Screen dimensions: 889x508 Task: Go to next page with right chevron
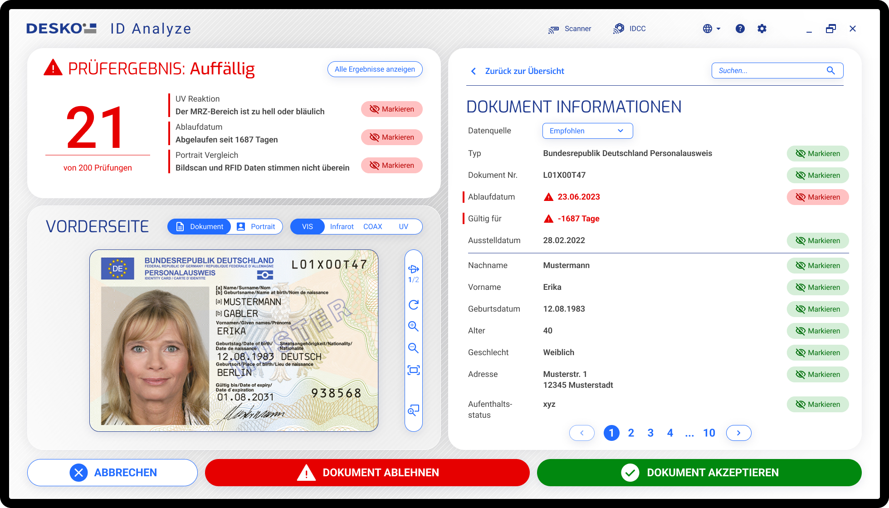[738, 433]
